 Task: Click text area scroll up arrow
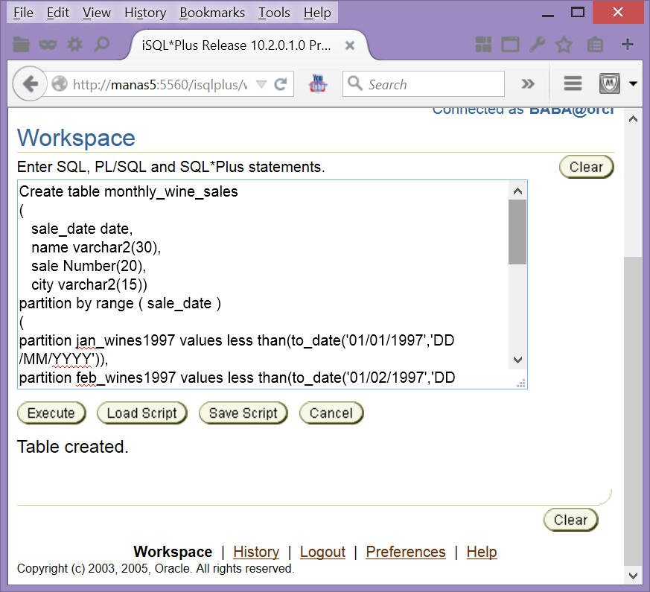[517, 191]
